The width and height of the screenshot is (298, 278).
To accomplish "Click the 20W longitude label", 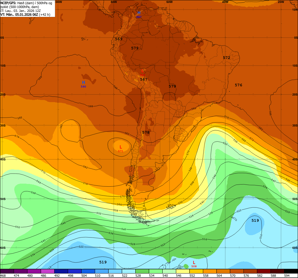I will click(x=281, y=2).
